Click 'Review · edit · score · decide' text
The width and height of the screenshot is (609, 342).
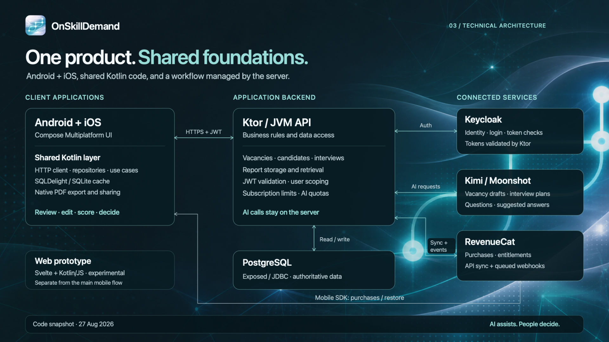click(77, 212)
